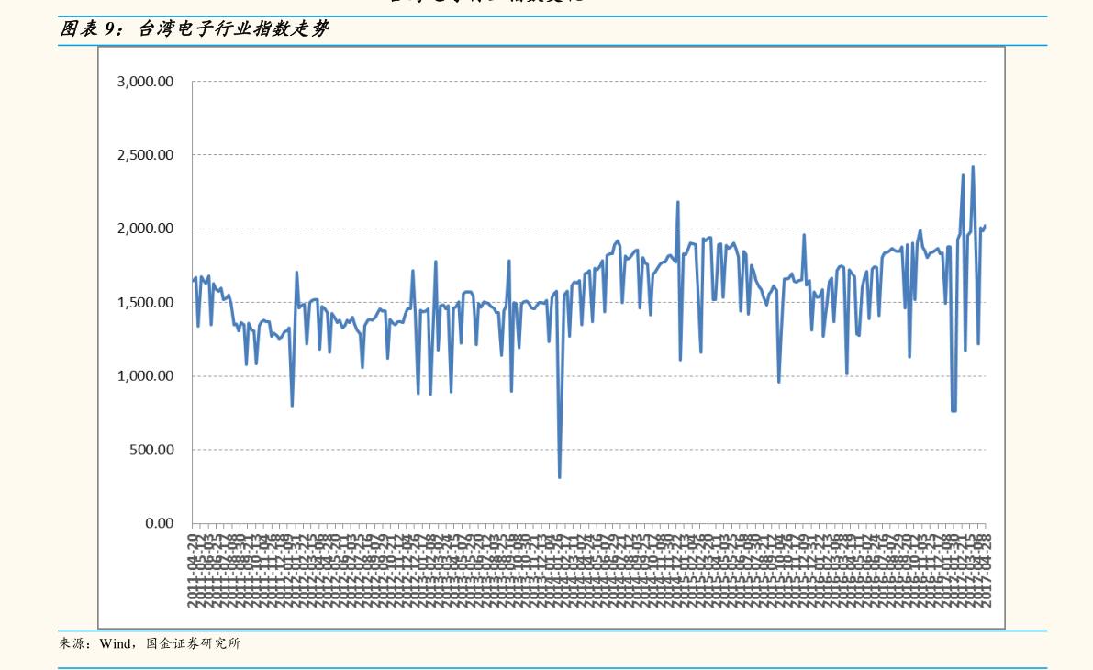Click the highest peak point of the index line

click(973, 167)
